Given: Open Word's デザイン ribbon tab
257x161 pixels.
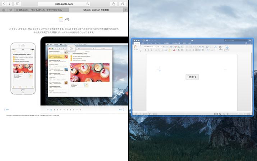Looking at the screenshot, I should pos(150,43).
